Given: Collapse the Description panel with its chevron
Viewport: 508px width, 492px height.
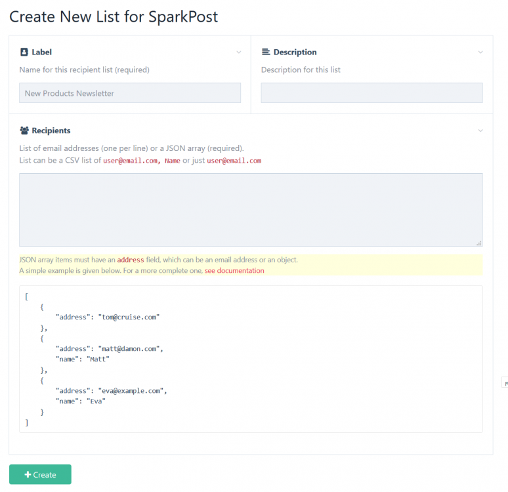Looking at the screenshot, I should [480, 52].
